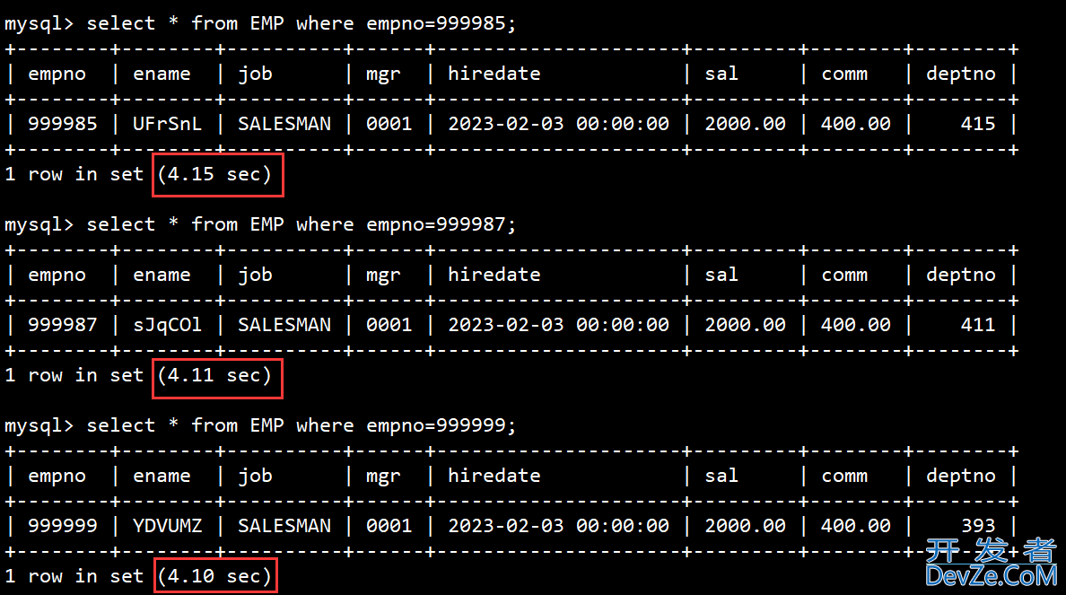Select the empno value 999987 in second result

pos(63,325)
